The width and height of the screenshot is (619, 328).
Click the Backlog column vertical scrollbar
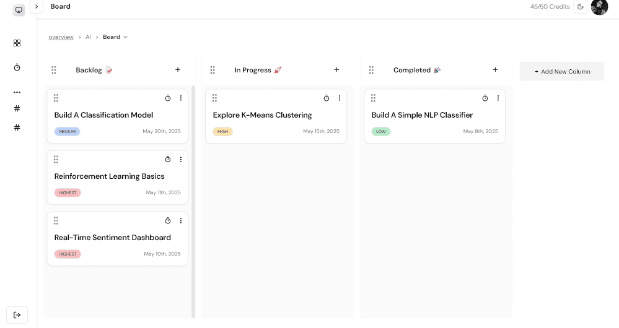(193, 201)
